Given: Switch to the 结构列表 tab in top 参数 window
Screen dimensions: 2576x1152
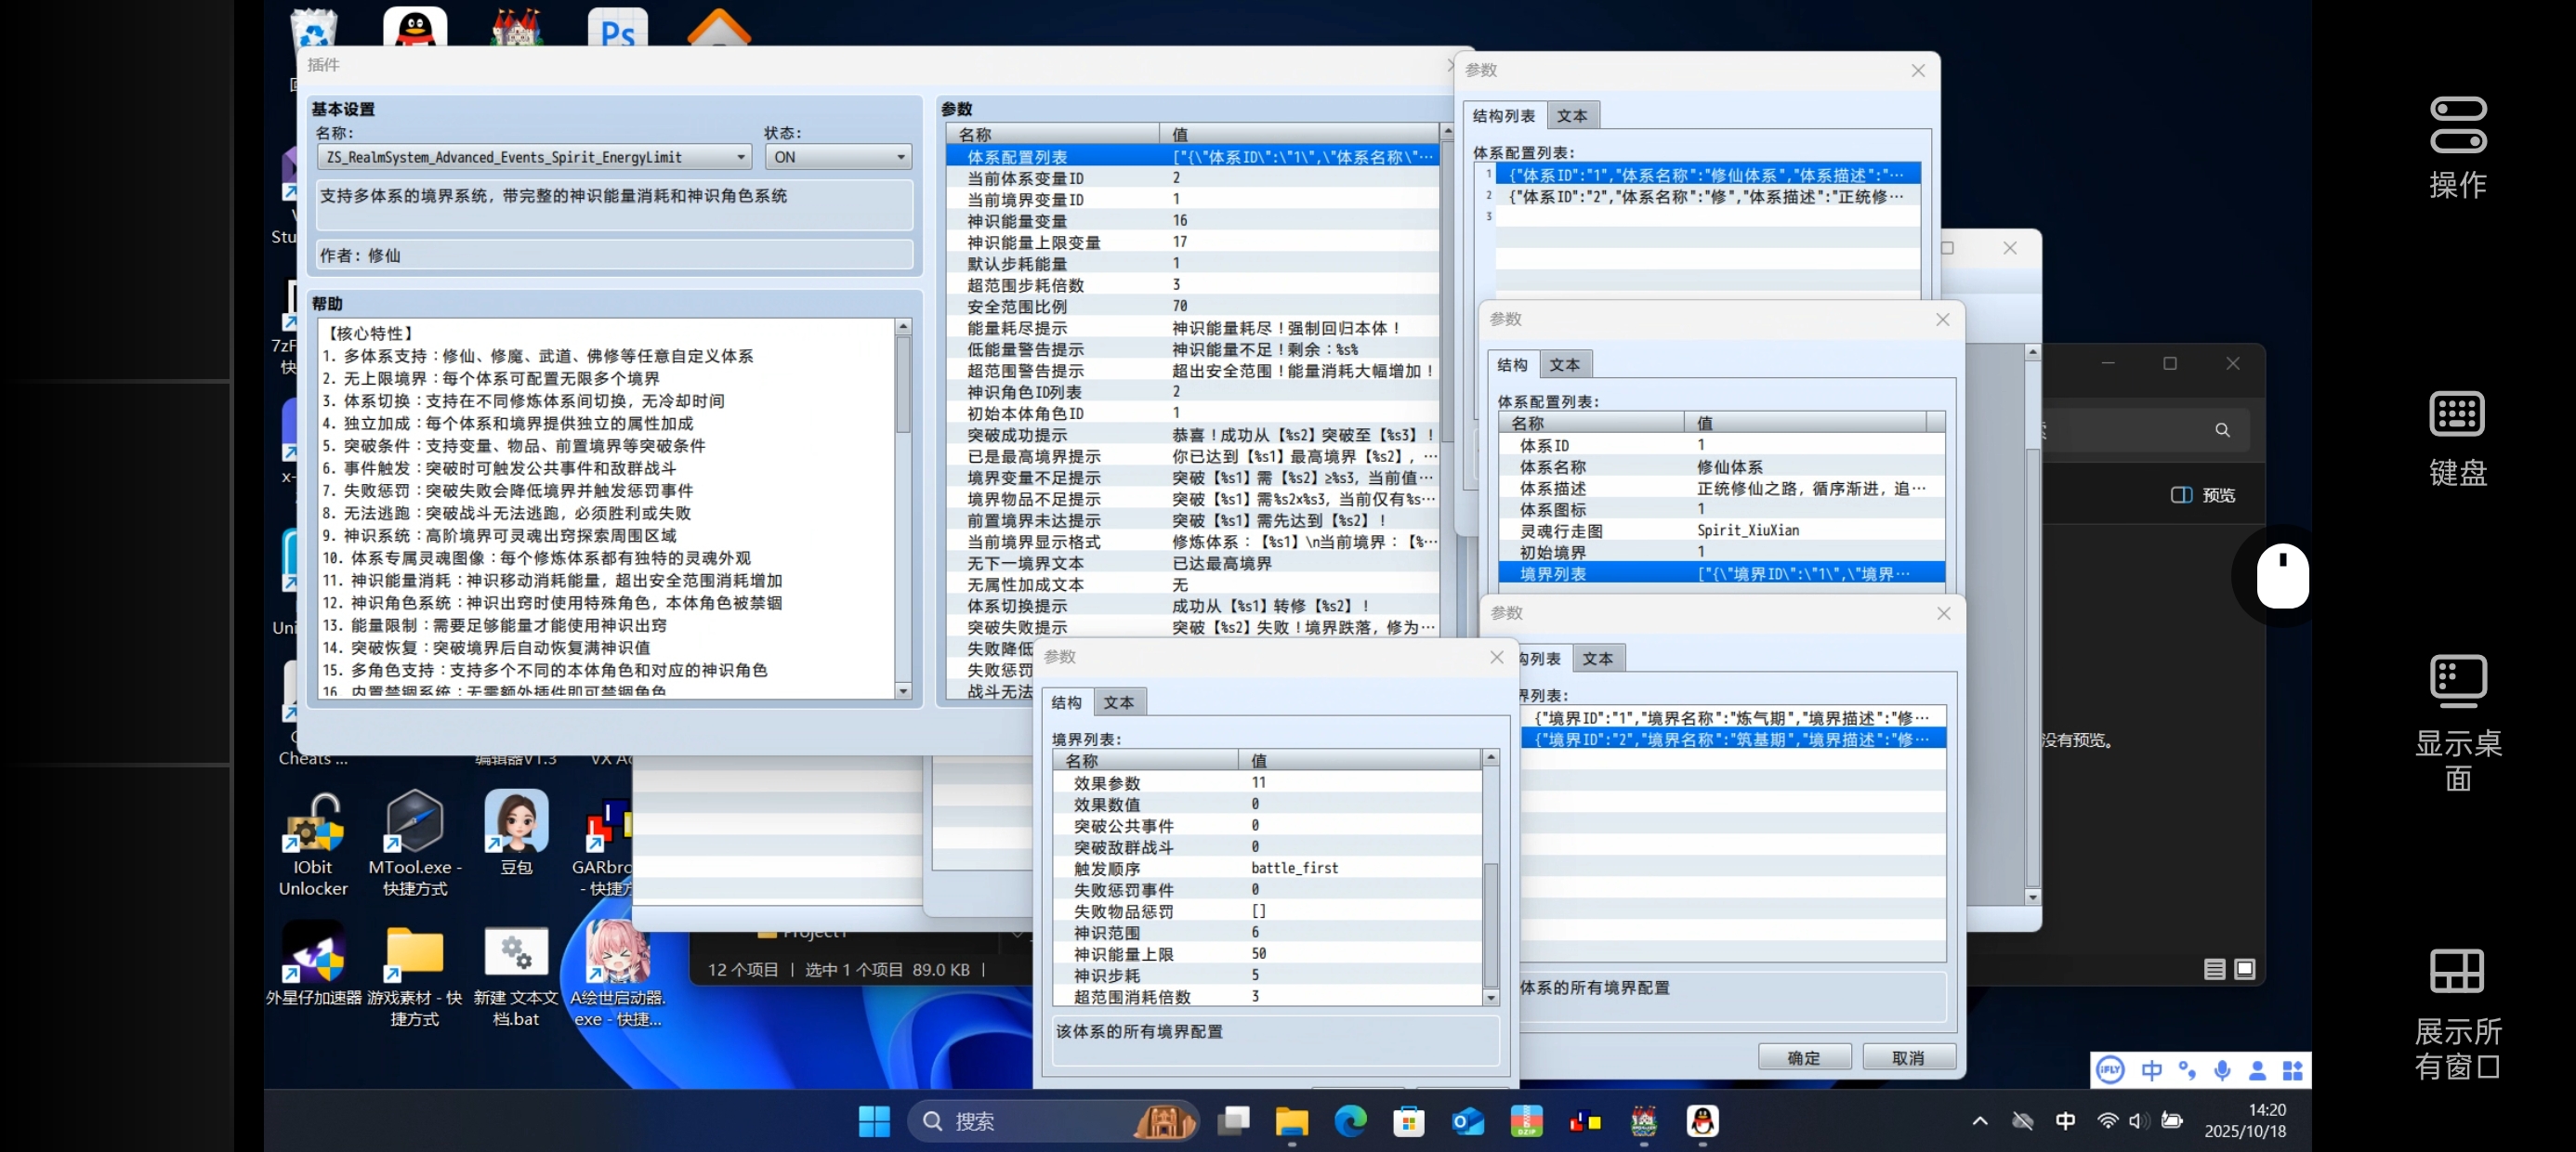Looking at the screenshot, I should pos(1503,116).
